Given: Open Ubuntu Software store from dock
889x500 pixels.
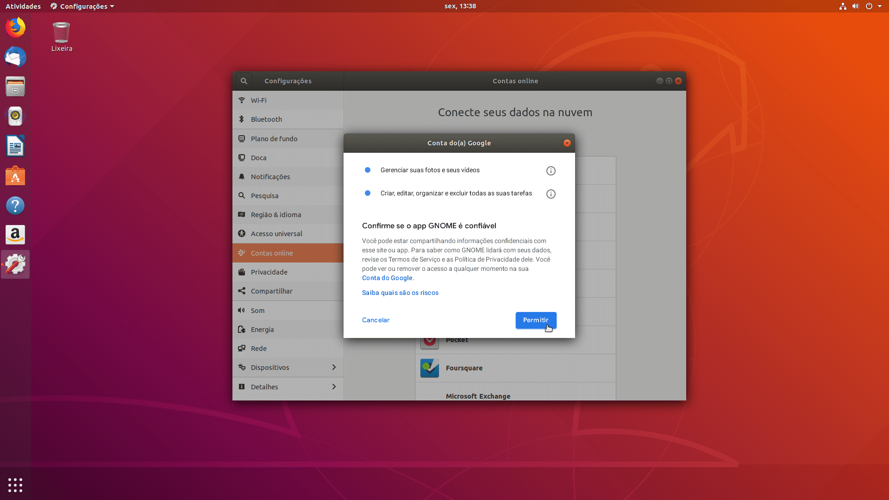Looking at the screenshot, I should pyautogui.click(x=15, y=176).
